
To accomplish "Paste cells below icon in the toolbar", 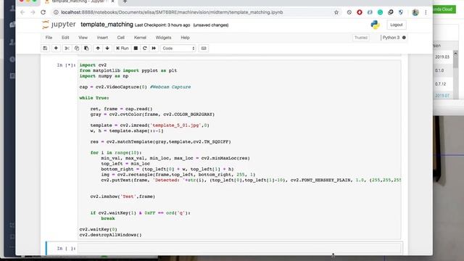I will pos(86,49).
